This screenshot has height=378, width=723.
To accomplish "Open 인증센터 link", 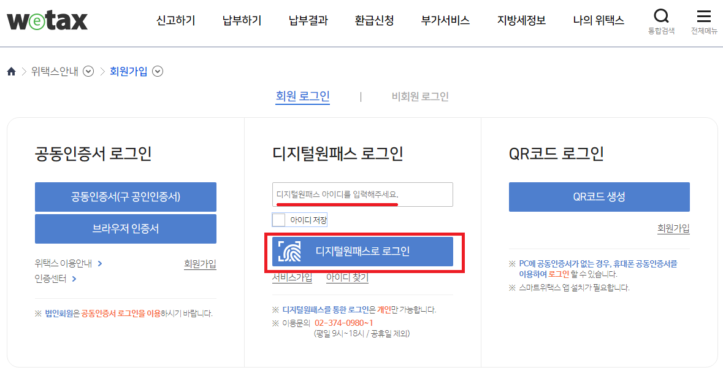I will [x=55, y=279].
